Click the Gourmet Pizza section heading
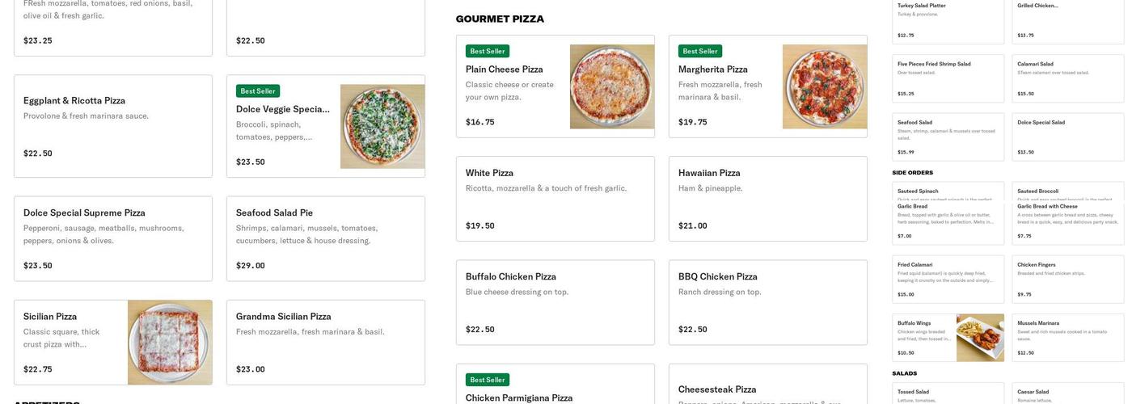1132x404 pixels. (x=500, y=19)
